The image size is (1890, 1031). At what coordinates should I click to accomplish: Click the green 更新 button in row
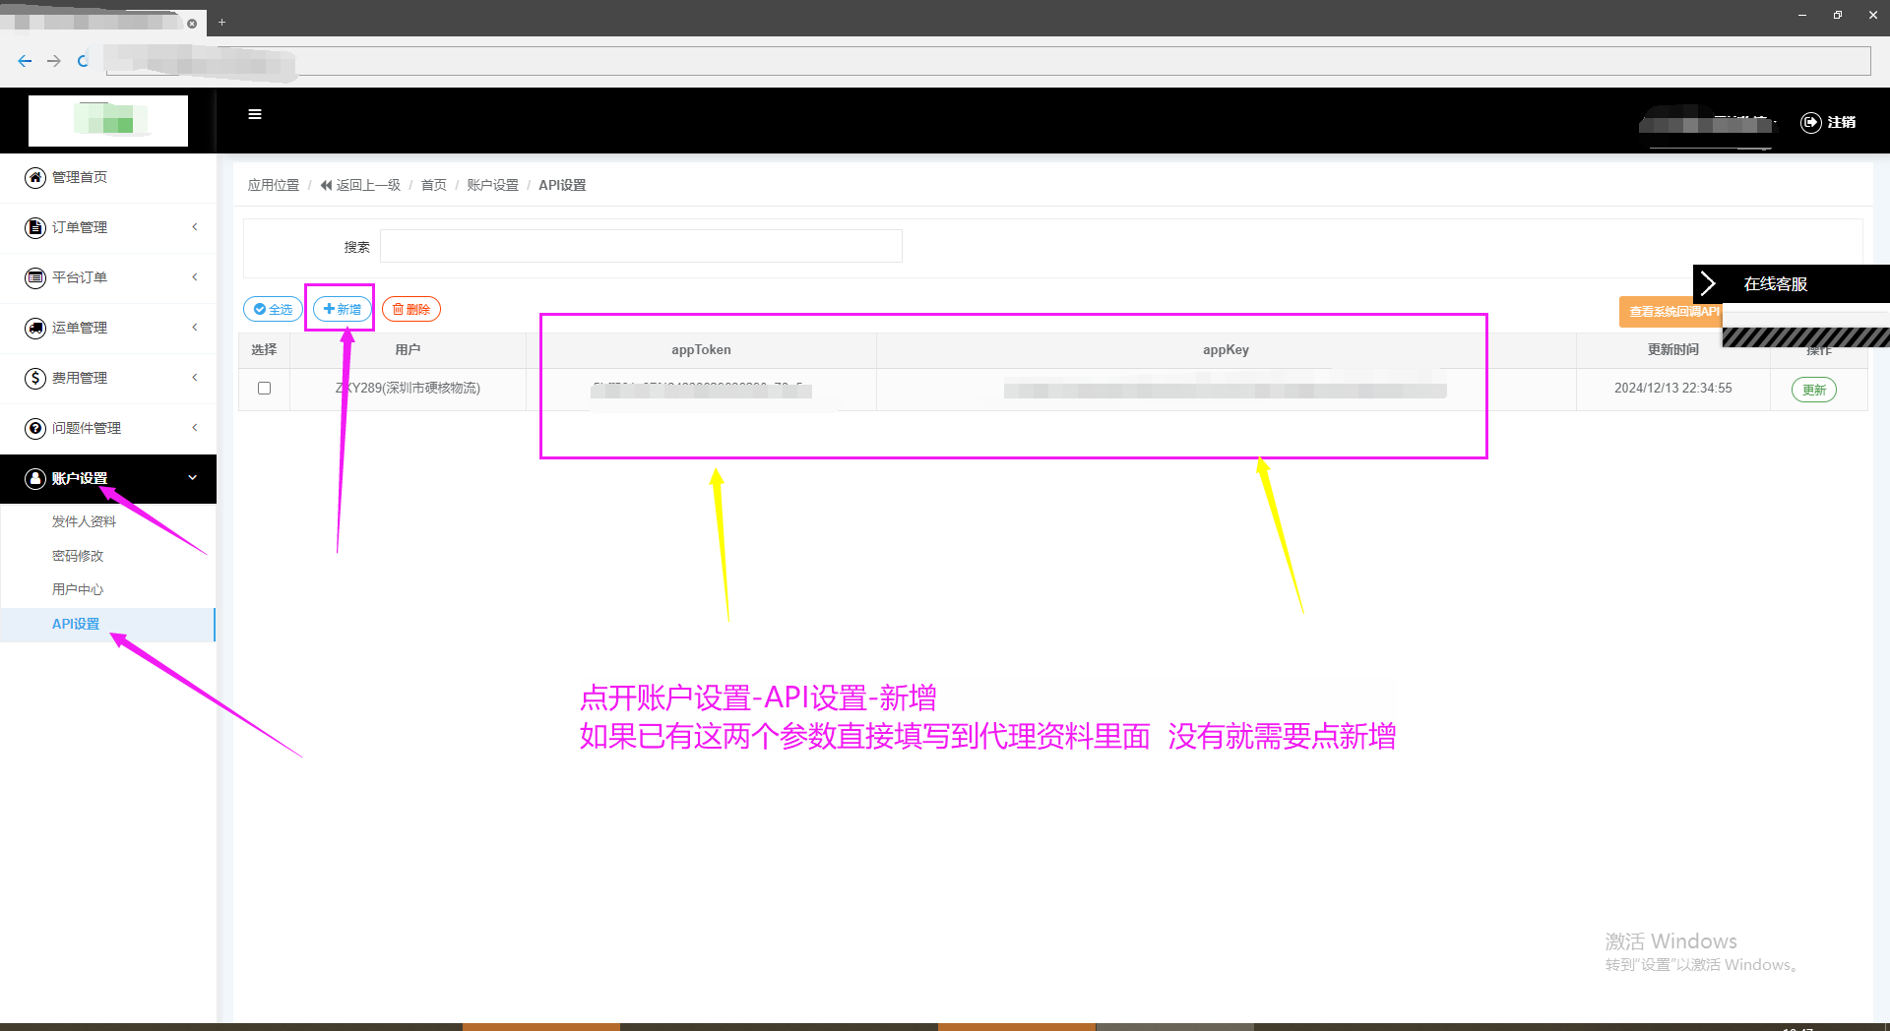(x=1813, y=390)
